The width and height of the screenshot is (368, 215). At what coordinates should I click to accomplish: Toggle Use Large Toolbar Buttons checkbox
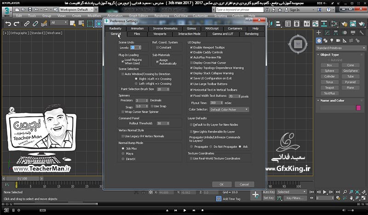click(191, 84)
